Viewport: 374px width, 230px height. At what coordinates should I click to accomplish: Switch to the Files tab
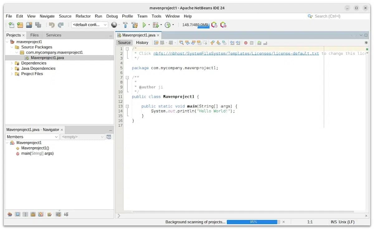35,35
